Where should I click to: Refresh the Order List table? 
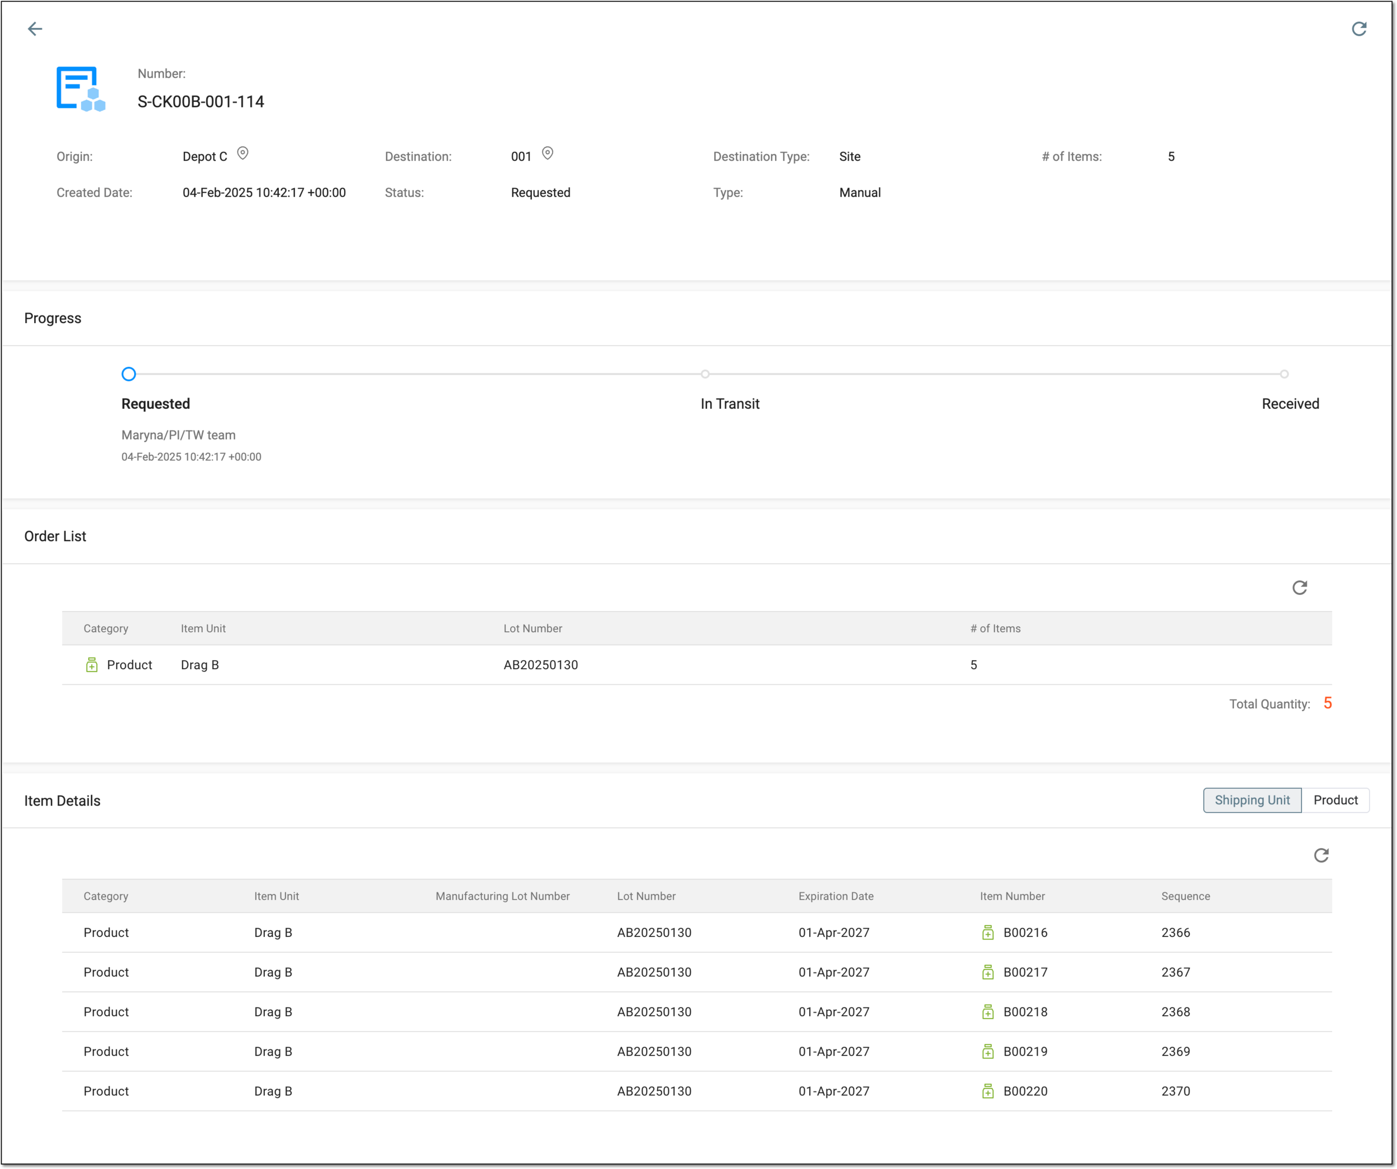click(x=1300, y=588)
